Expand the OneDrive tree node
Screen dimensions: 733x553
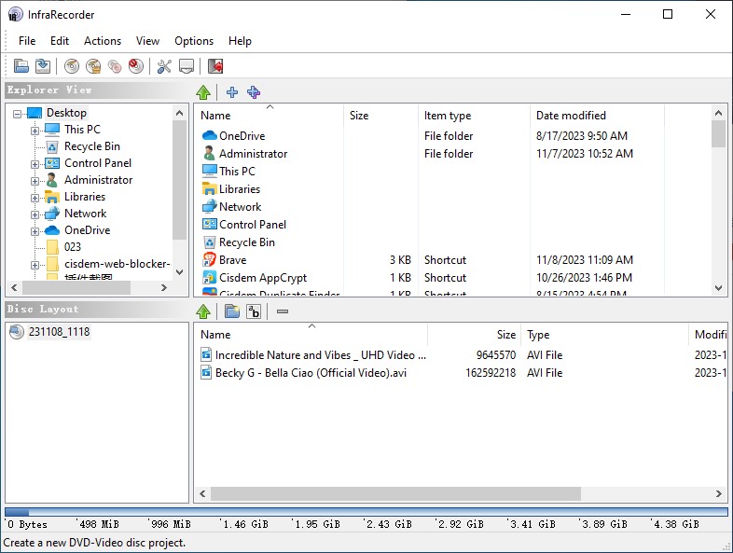pyautogui.click(x=35, y=231)
